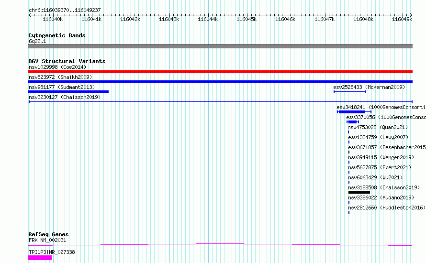Click the esv3370056 variant bar
The width and height of the screenshot is (426, 263).
coord(353,122)
